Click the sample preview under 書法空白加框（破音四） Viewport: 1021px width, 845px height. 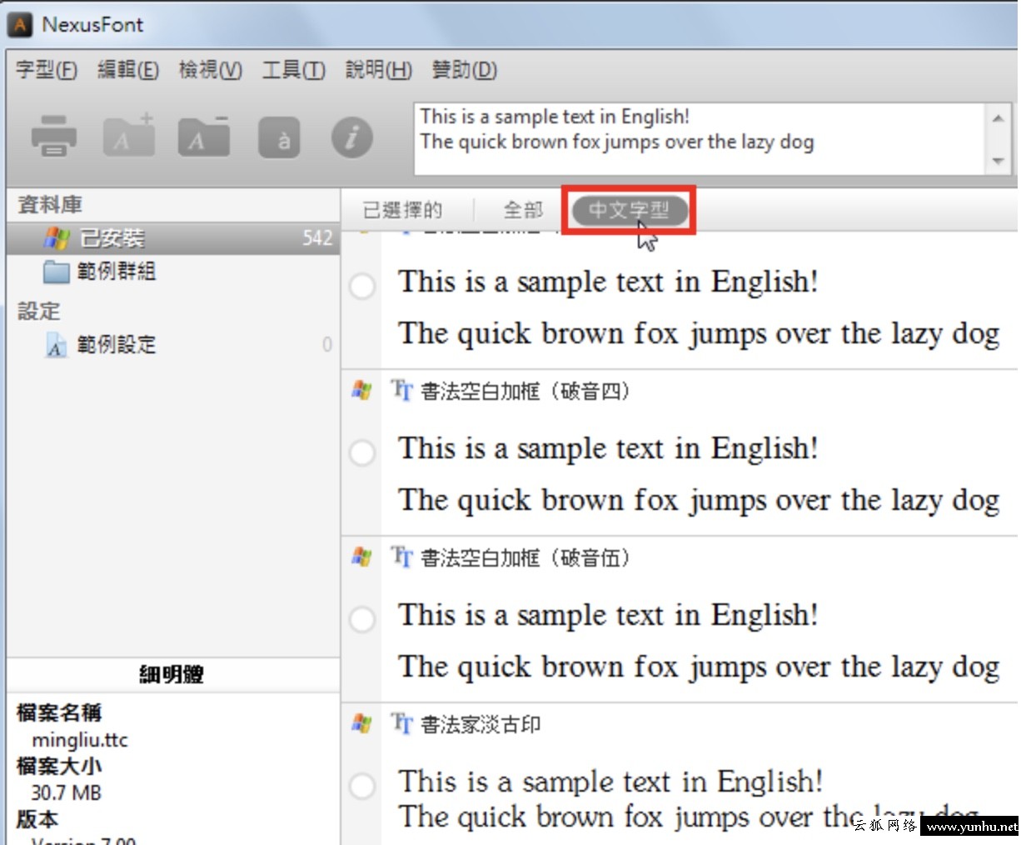click(x=699, y=473)
